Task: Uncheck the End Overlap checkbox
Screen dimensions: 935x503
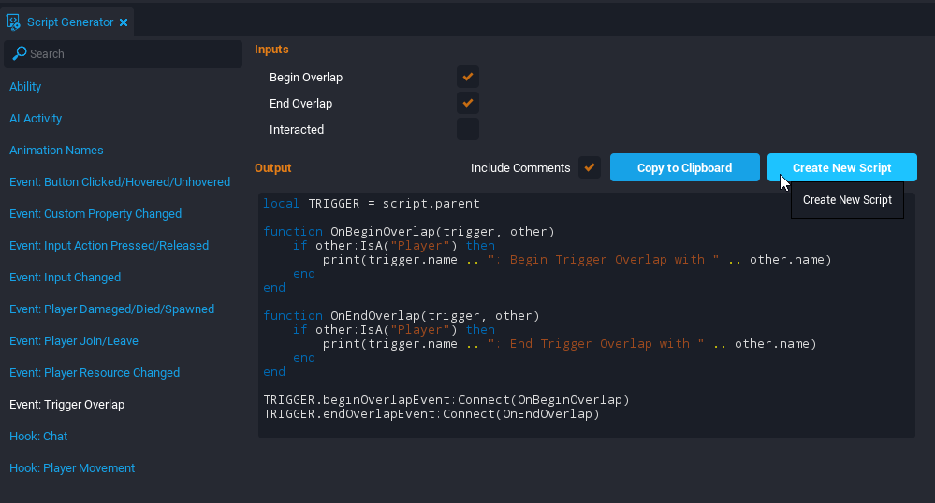Action: [x=468, y=103]
